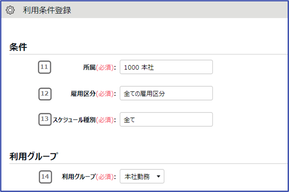This screenshot has width=289, height=192.
Task: Click the スケジュール種別(必須) field label
Action: click(x=85, y=120)
